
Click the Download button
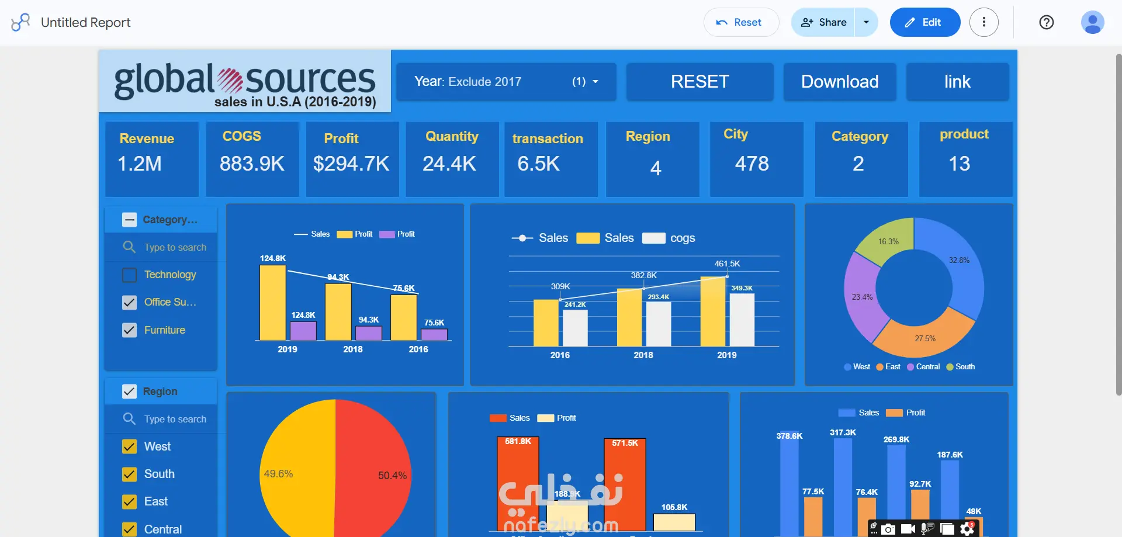click(840, 82)
